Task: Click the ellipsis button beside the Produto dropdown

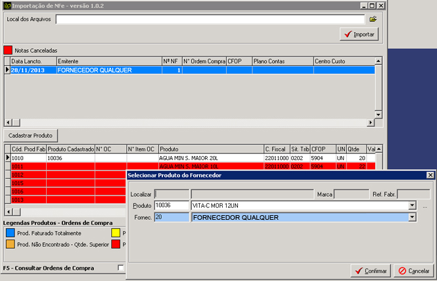Action: coord(425,206)
